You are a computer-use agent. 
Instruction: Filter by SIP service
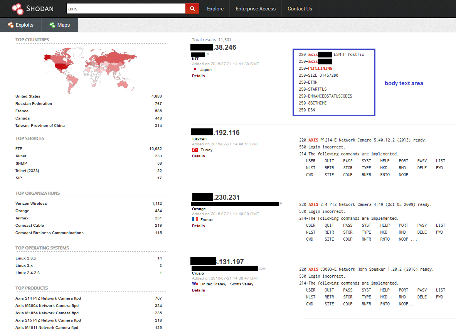pyautogui.click(x=19, y=178)
